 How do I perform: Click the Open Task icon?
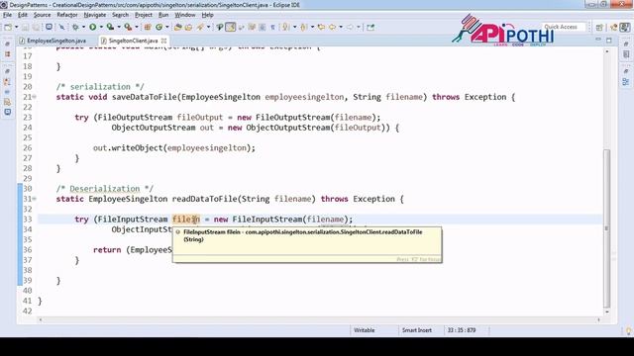pyautogui.click(x=189, y=27)
